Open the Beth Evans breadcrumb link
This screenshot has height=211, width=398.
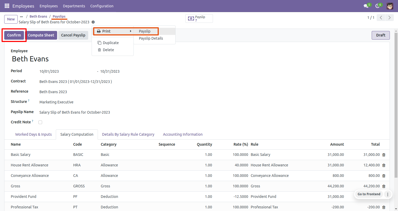pyautogui.click(x=38, y=16)
